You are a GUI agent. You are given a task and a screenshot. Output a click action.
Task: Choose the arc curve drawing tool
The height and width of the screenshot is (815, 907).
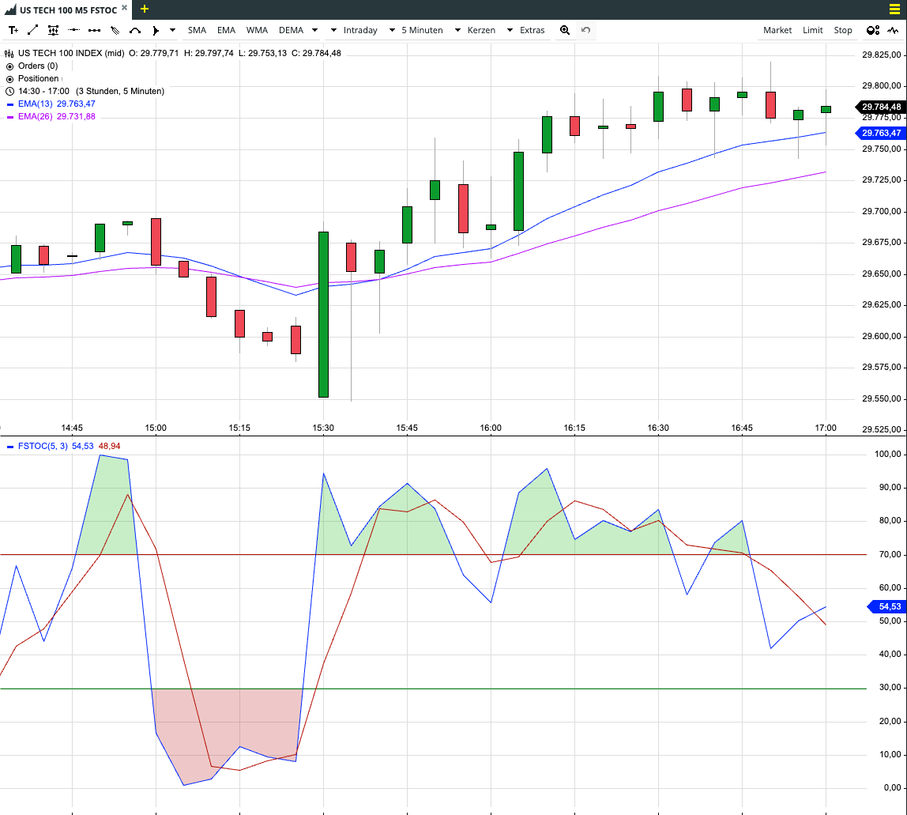click(135, 30)
